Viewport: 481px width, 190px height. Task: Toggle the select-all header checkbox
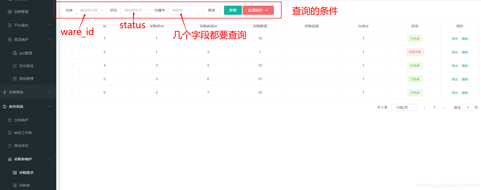point(72,26)
